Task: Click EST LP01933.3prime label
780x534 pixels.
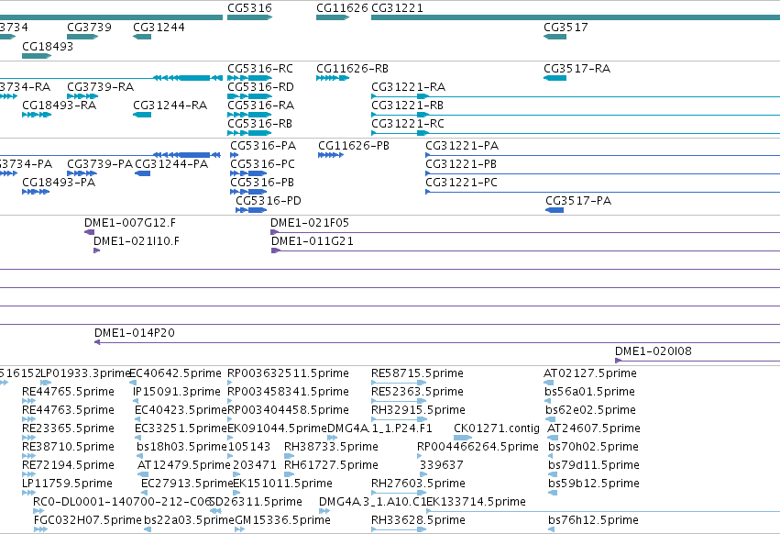Action: pyautogui.click(x=85, y=373)
